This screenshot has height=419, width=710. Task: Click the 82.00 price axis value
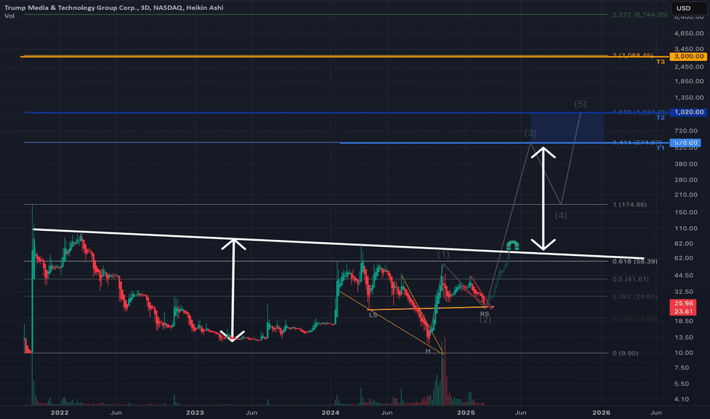[684, 244]
